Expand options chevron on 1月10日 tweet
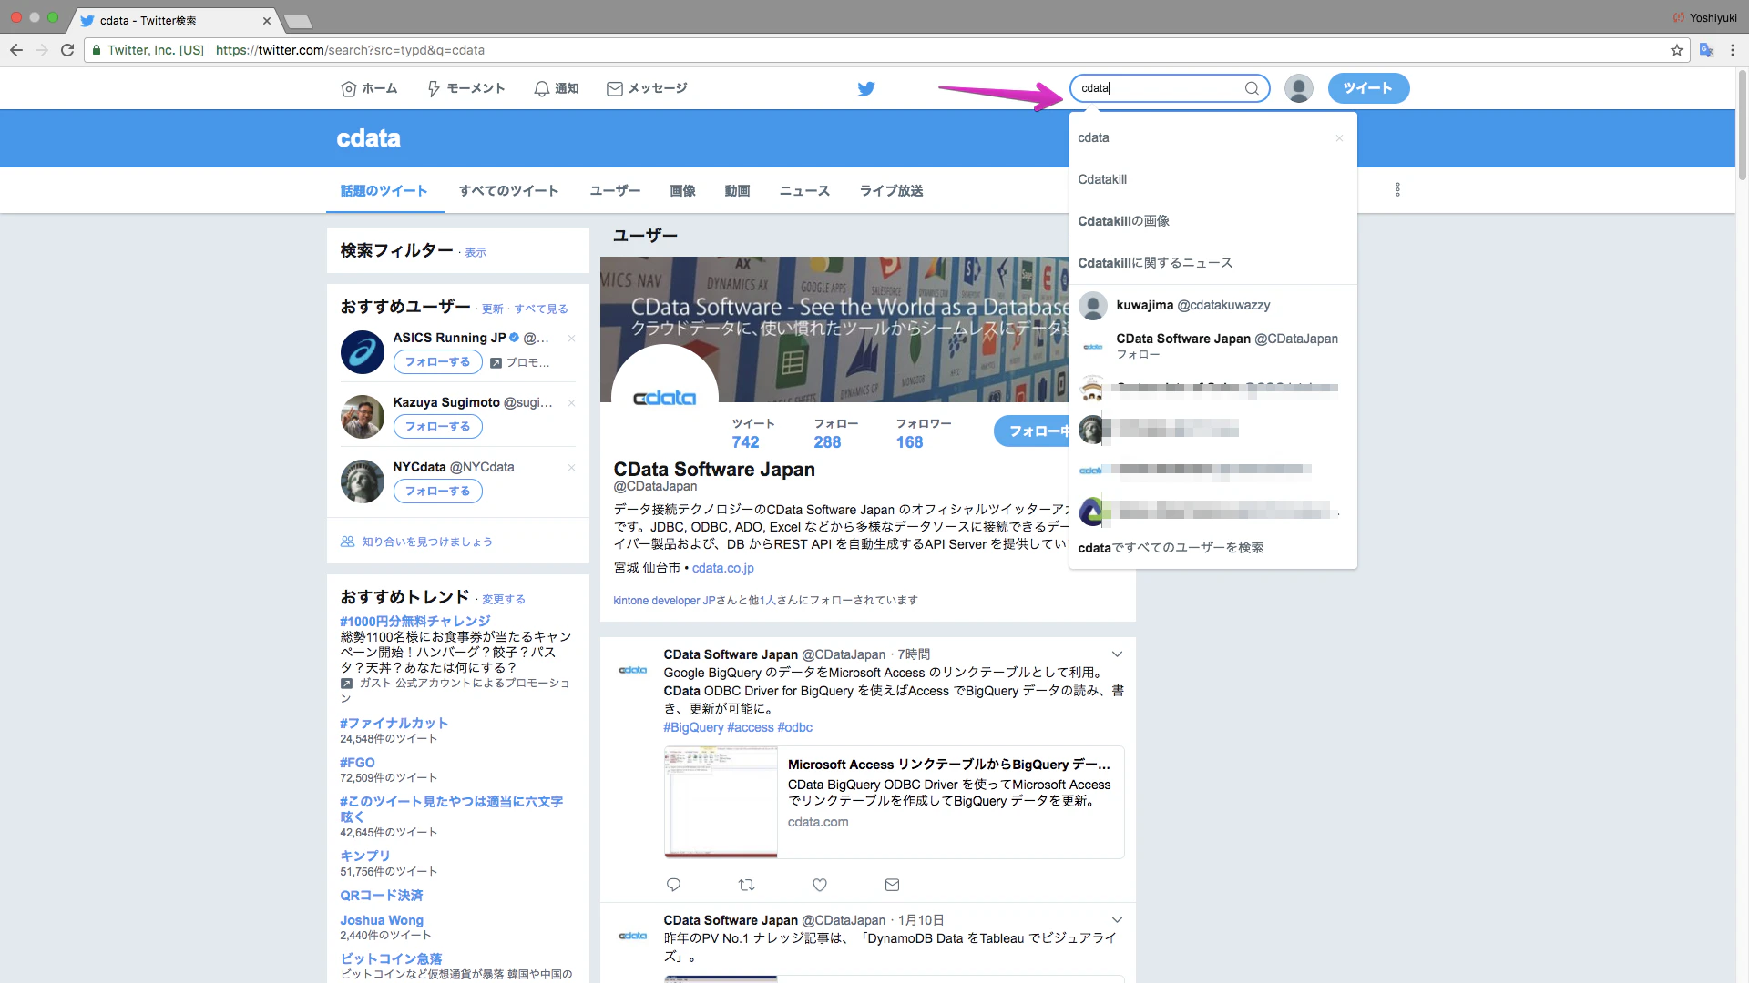Viewport: 1749px width, 983px height. point(1117,920)
